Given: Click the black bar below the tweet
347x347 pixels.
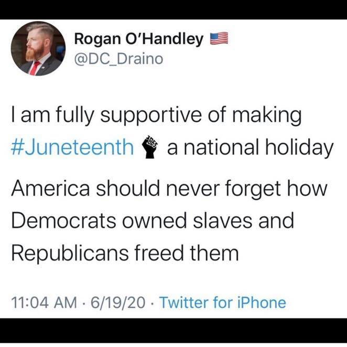Looking at the screenshot, I should [173, 331].
